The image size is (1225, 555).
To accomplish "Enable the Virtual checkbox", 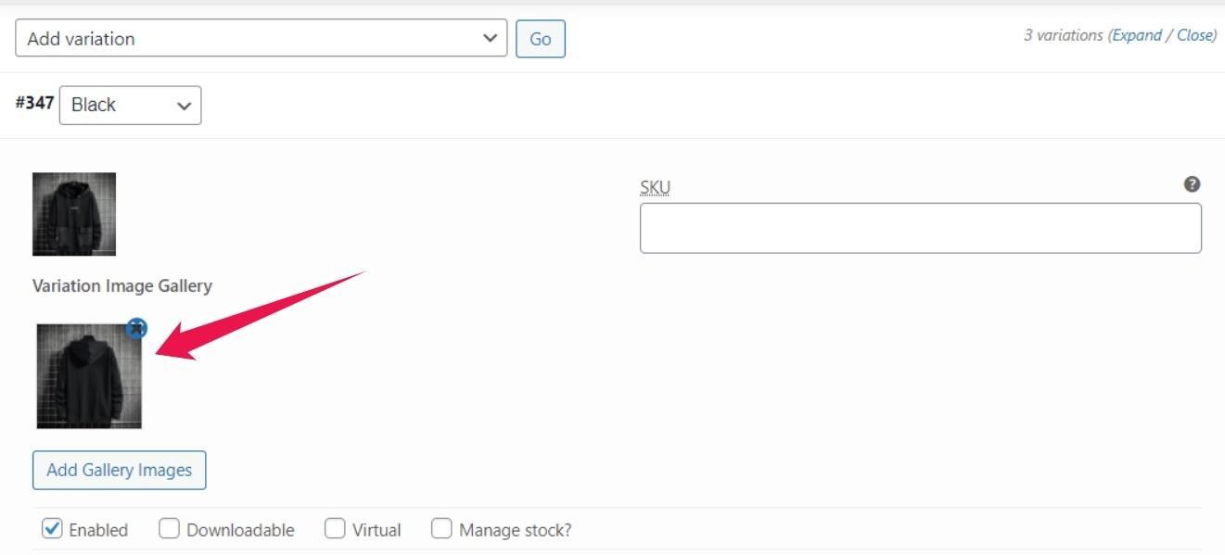I will [335, 529].
